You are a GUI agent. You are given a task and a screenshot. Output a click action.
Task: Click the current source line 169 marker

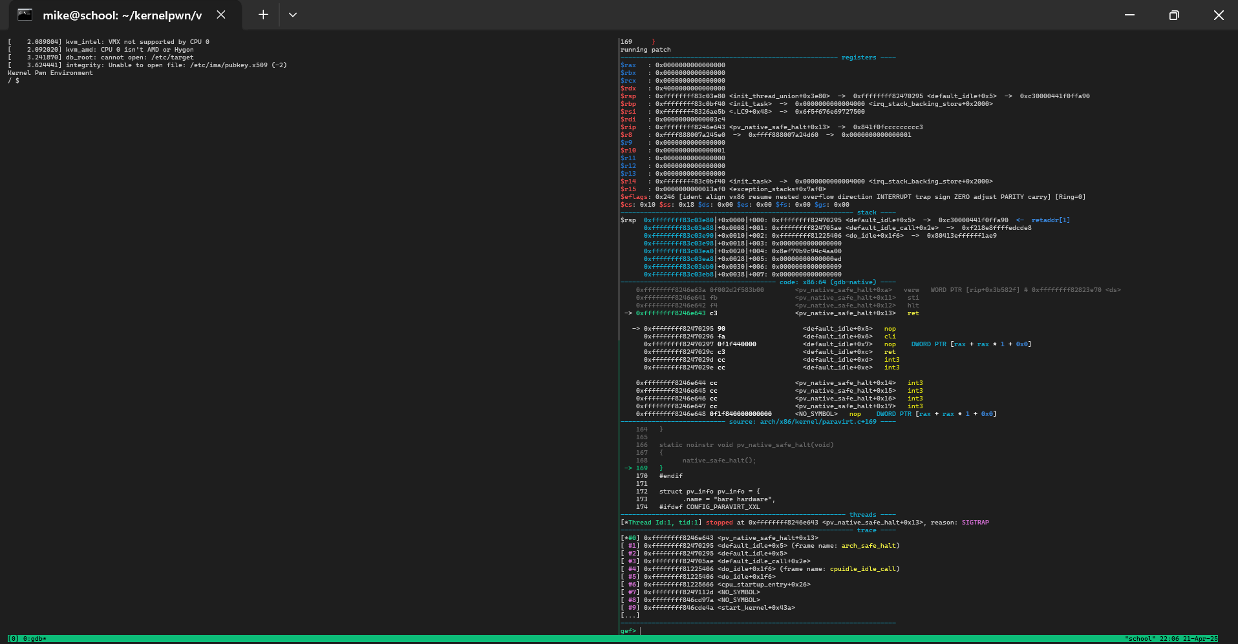tap(636, 468)
